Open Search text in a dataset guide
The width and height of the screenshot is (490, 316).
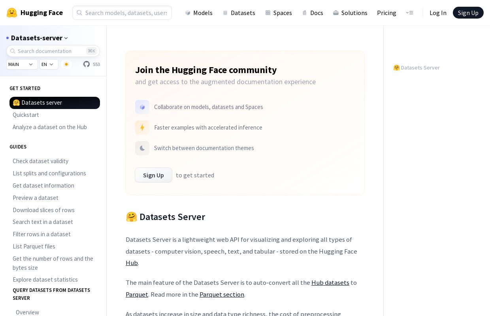pyautogui.click(x=43, y=222)
